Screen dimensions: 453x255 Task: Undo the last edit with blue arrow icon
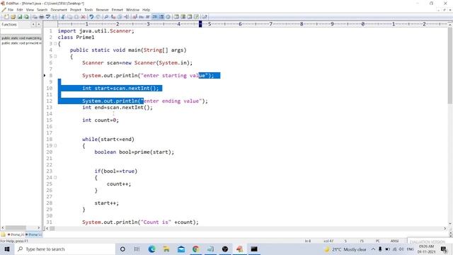coord(91,17)
